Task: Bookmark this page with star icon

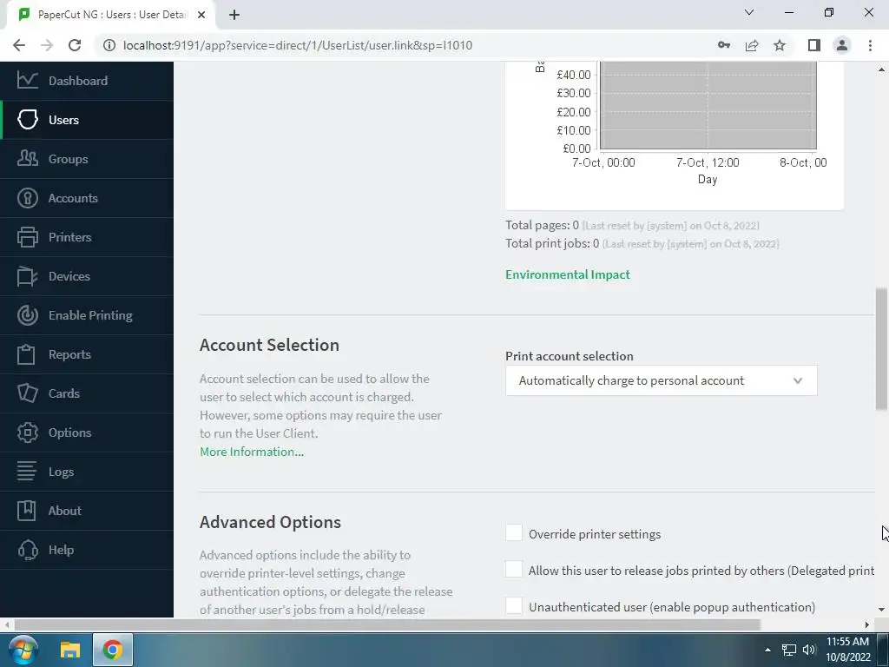Action: point(780,45)
